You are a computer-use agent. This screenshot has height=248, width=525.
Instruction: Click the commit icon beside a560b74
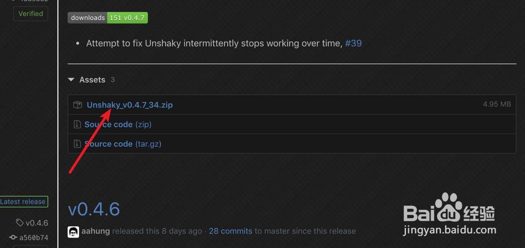coord(13,238)
